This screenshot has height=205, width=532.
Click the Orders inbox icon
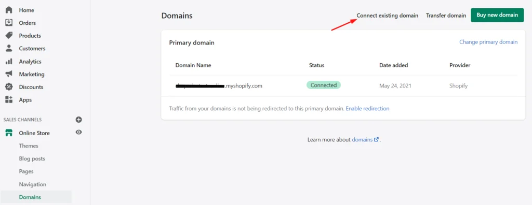pyautogui.click(x=9, y=23)
